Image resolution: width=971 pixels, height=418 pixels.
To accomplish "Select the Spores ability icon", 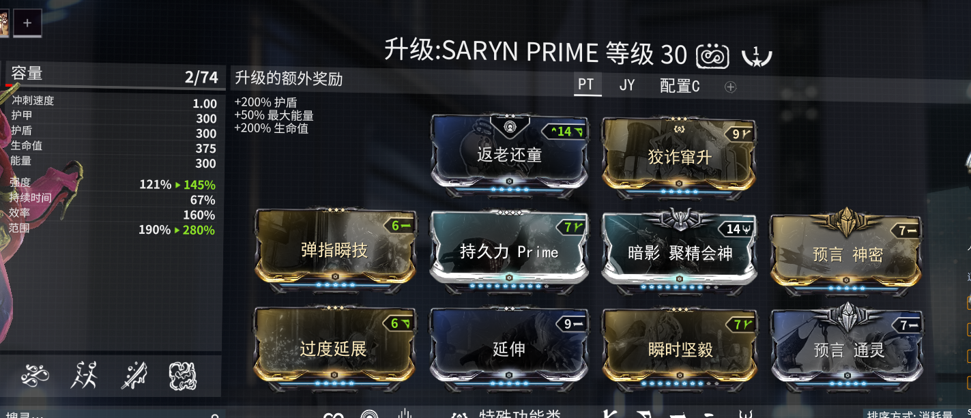I will coord(35,375).
